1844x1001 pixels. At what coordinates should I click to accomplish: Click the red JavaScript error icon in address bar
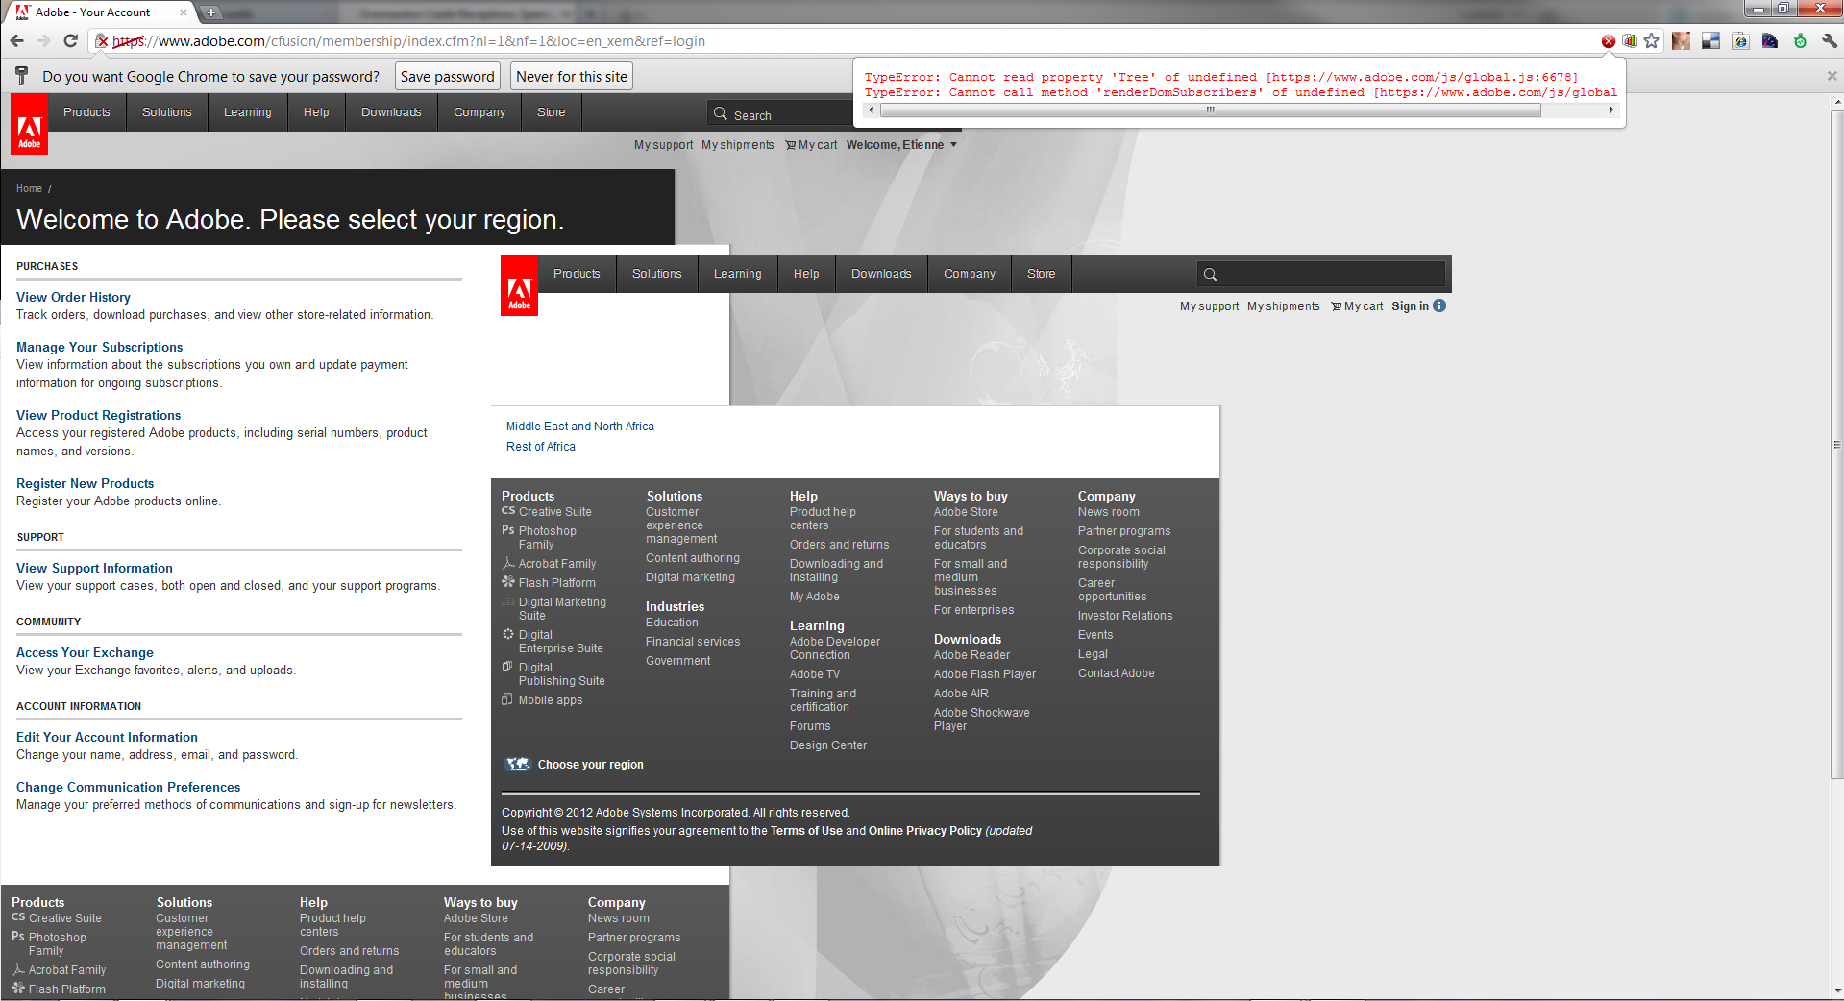pos(1608,41)
